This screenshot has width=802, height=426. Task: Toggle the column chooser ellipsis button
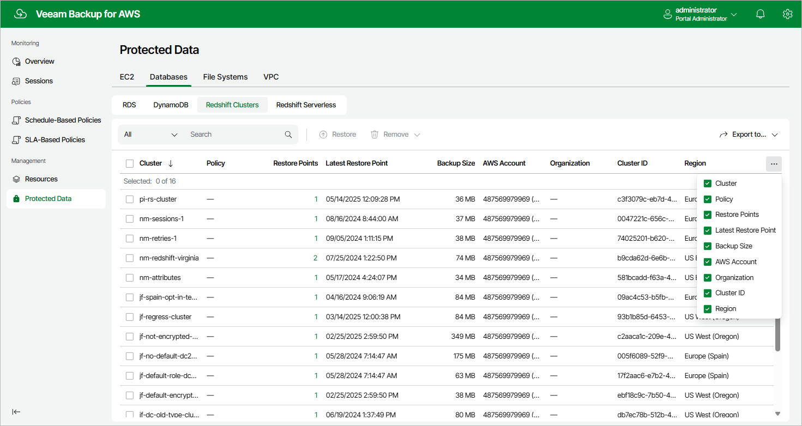pos(774,164)
